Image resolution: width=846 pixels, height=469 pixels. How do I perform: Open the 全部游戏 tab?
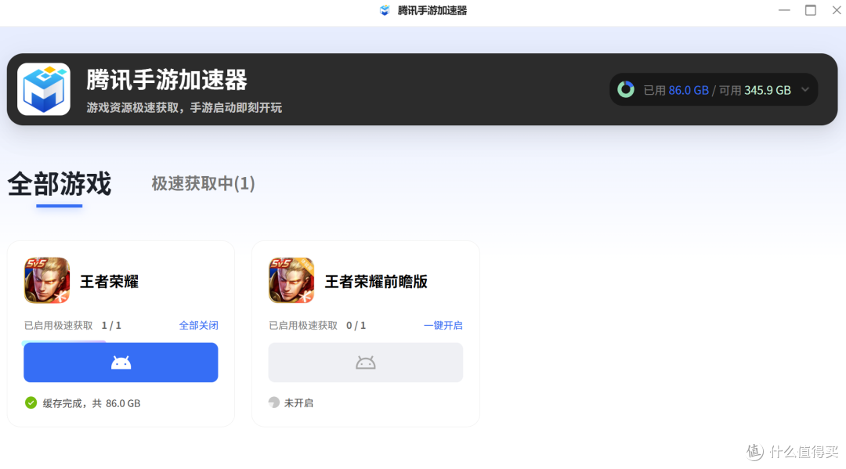pyautogui.click(x=60, y=184)
